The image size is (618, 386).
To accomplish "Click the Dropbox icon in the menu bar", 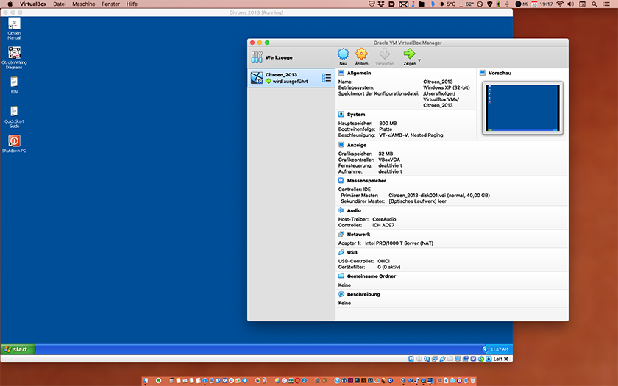I will point(381,4).
